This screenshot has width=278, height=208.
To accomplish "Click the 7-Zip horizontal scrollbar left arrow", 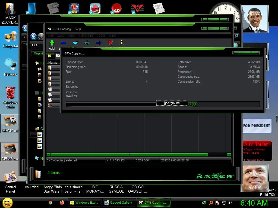I will pos(49,155).
